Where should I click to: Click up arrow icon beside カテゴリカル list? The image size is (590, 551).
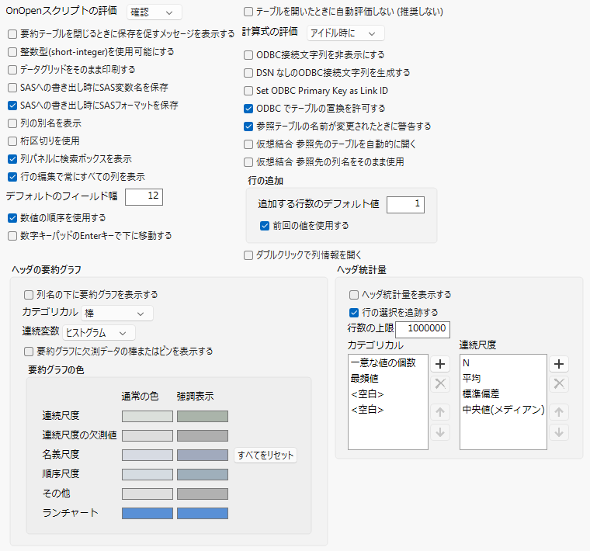pos(440,412)
